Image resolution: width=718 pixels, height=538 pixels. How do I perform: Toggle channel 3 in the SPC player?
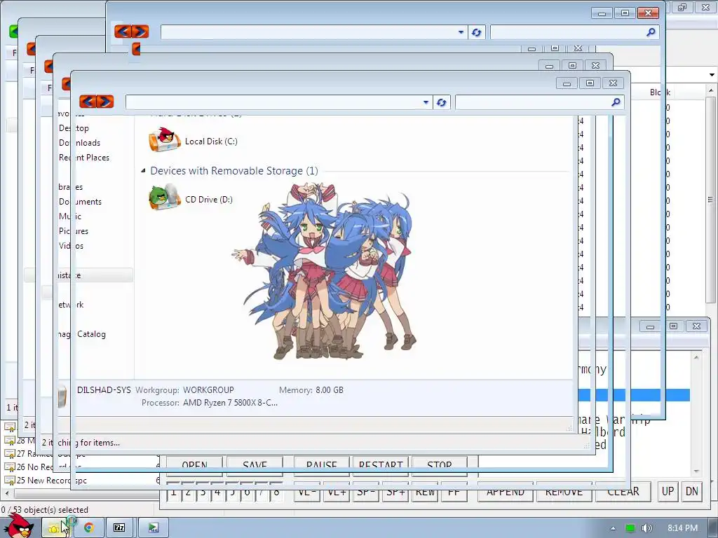coord(203,492)
